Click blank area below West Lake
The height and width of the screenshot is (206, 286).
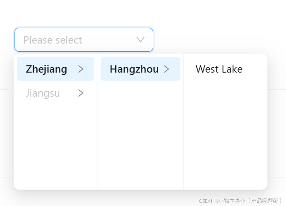click(225, 136)
